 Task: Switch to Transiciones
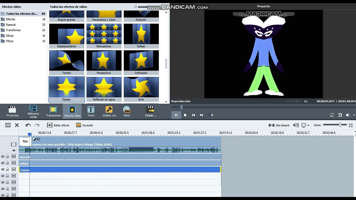[53, 111]
